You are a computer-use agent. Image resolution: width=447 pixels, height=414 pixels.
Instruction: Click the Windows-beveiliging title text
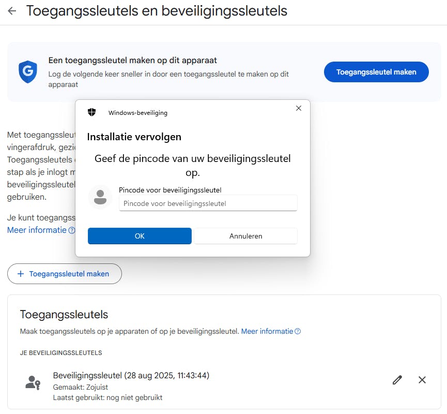click(x=138, y=113)
